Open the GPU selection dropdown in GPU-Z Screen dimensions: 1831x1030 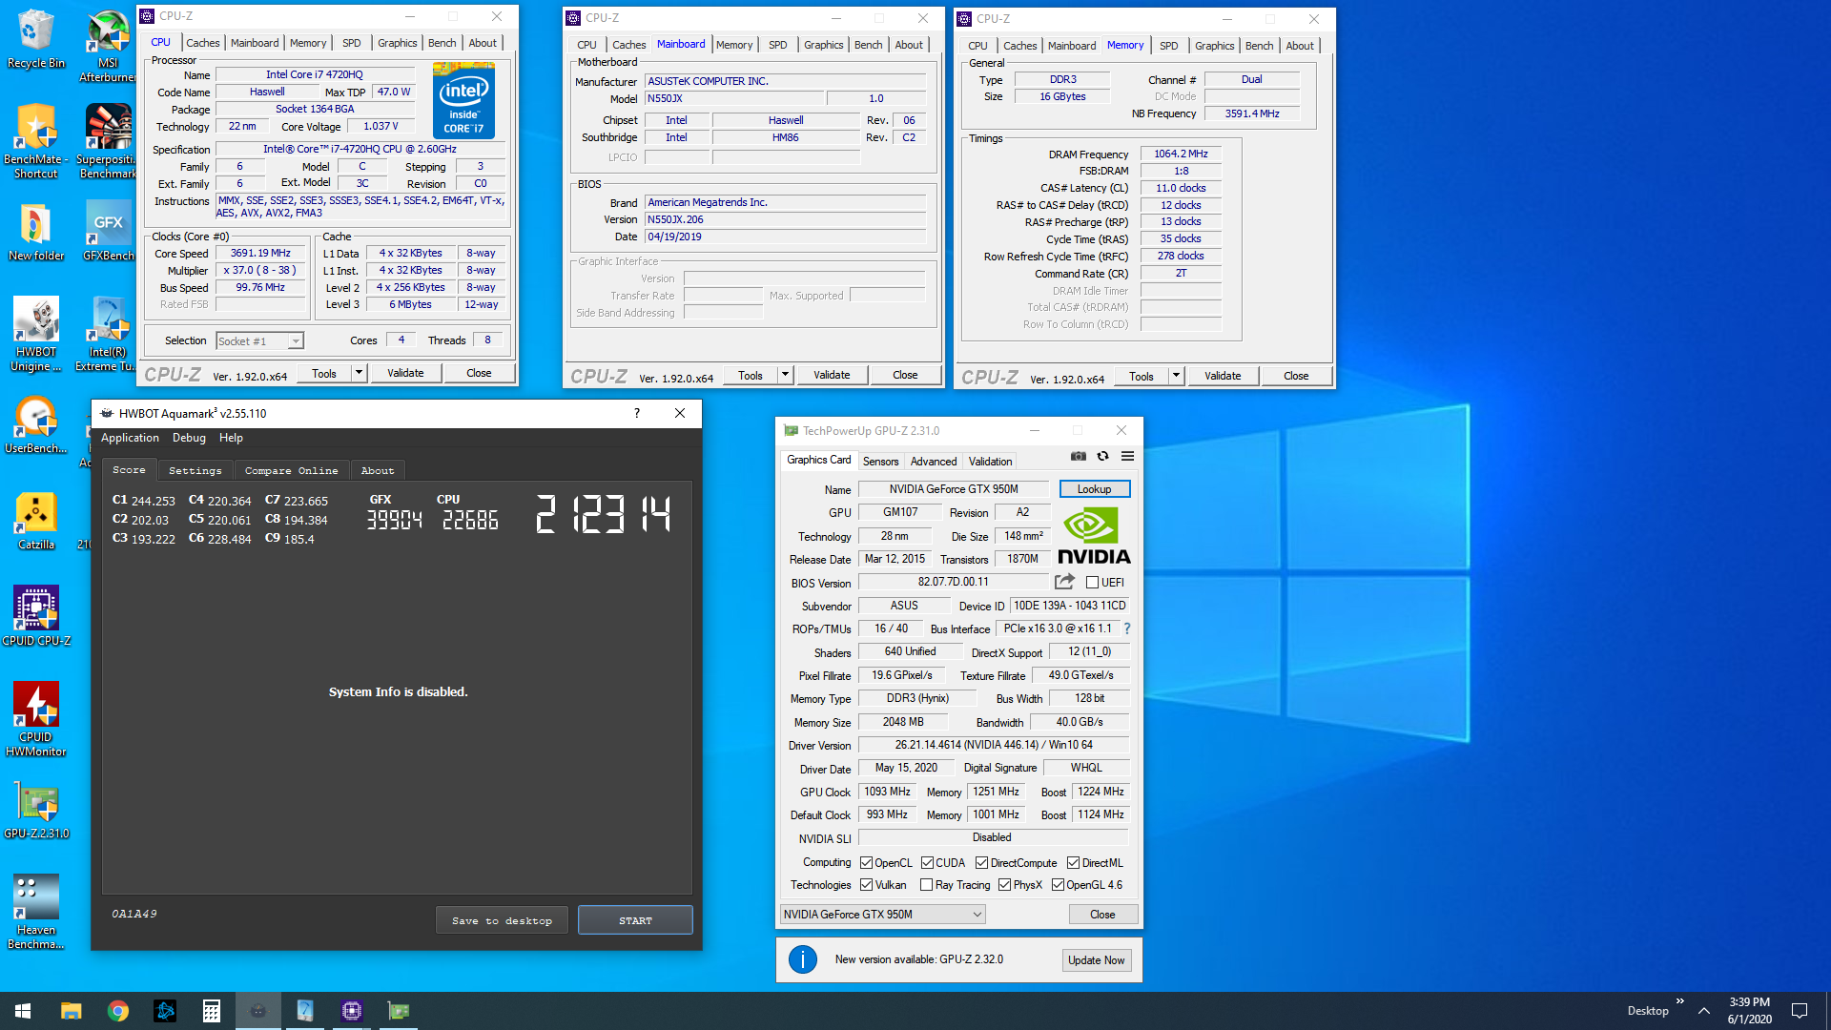coord(882,915)
